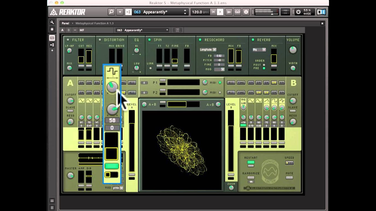
Task: Toggle the P1 MIDI LED
Action: pyautogui.click(x=220, y=83)
